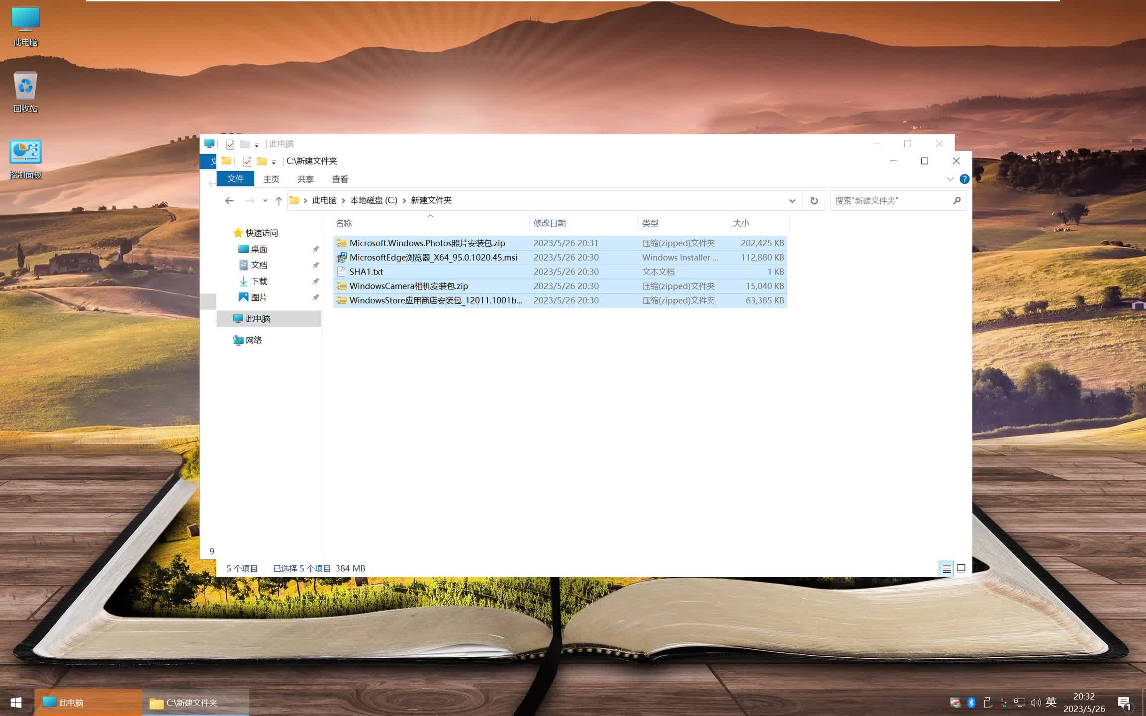Screen dimensions: 1146x716
Task: Open the 文件 ribbon tab
Action: [235, 179]
